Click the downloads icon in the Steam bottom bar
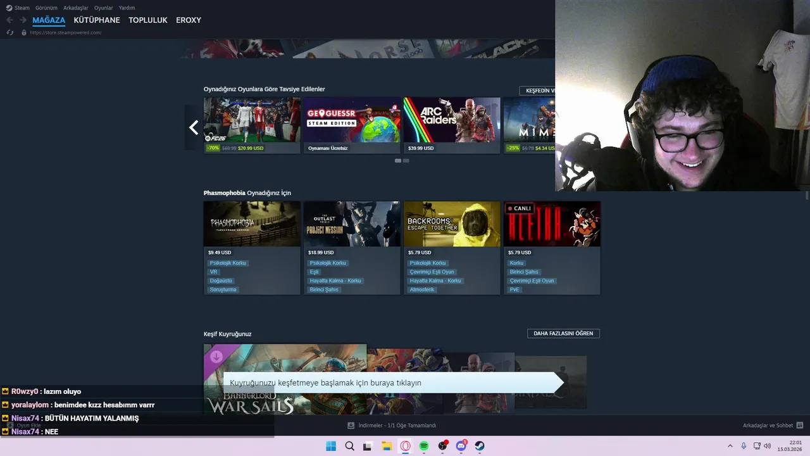 [x=351, y=426]
